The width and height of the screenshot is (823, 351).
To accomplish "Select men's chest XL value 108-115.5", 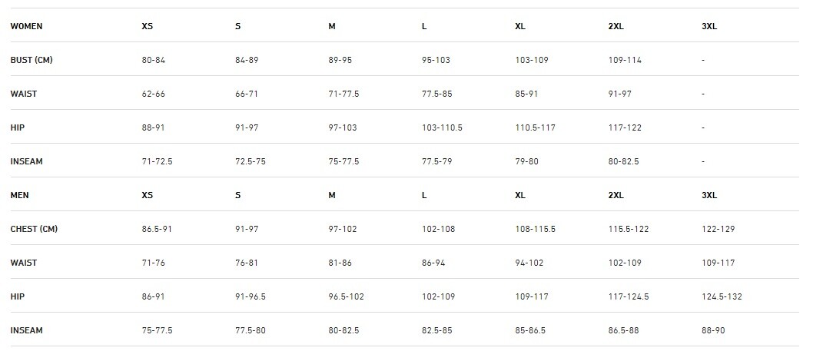I will tap(535, 230).
